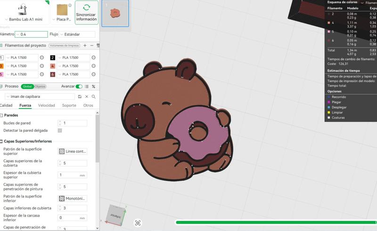Click the Espesor de la cubierta superior field

pyautogui.click(x=73, y=175)
